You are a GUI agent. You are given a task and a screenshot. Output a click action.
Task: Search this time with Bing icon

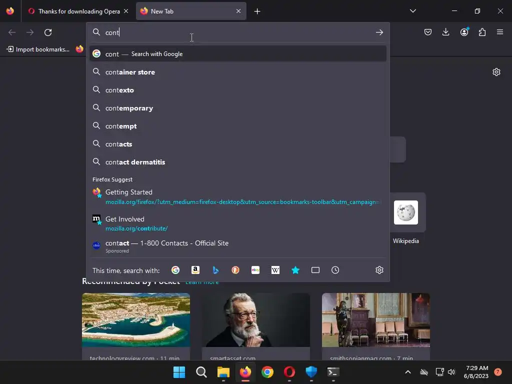coord(215,270)
